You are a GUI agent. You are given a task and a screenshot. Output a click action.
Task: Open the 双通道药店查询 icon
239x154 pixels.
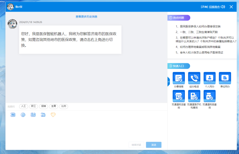pyautogui.click(x=178, y=96)
